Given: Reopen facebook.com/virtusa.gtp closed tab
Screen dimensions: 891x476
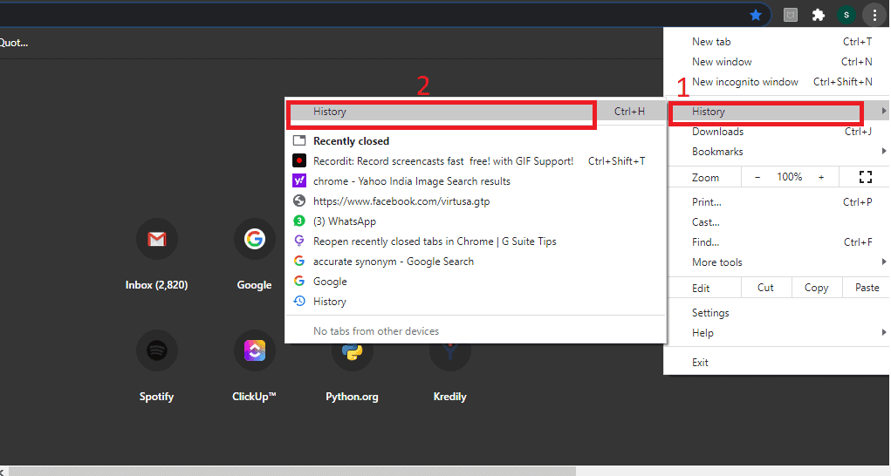Looking at the screenshot, I should (475, 201).
